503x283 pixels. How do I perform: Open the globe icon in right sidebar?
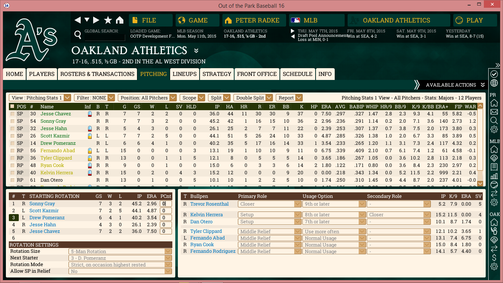(494, 83)
